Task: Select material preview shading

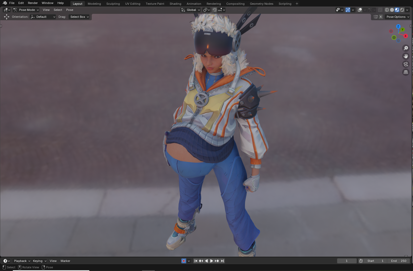Action: [397, 10]
